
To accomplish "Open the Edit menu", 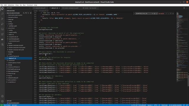I will (x=5, y=5).
